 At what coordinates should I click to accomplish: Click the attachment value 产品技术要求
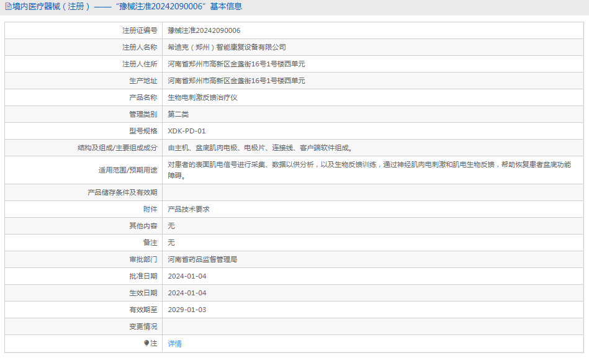click(x=189, y=209)
